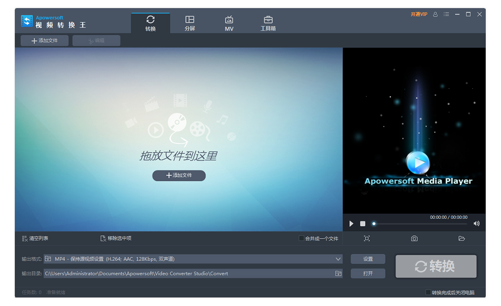
Task: Stop playback in media player
Action: [363, 224]
